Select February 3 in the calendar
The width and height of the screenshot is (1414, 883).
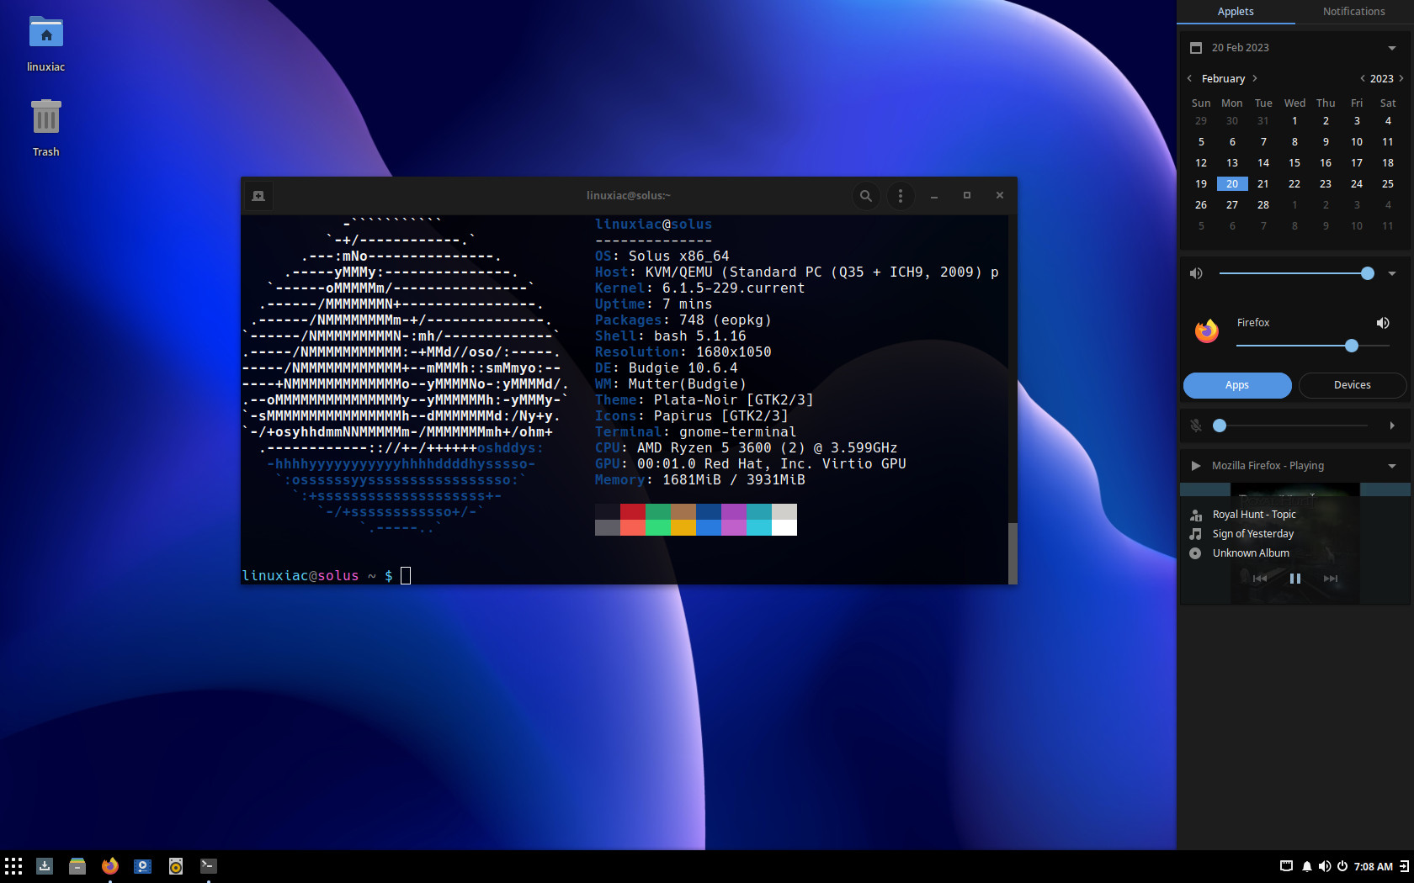tap(1357, 121)
